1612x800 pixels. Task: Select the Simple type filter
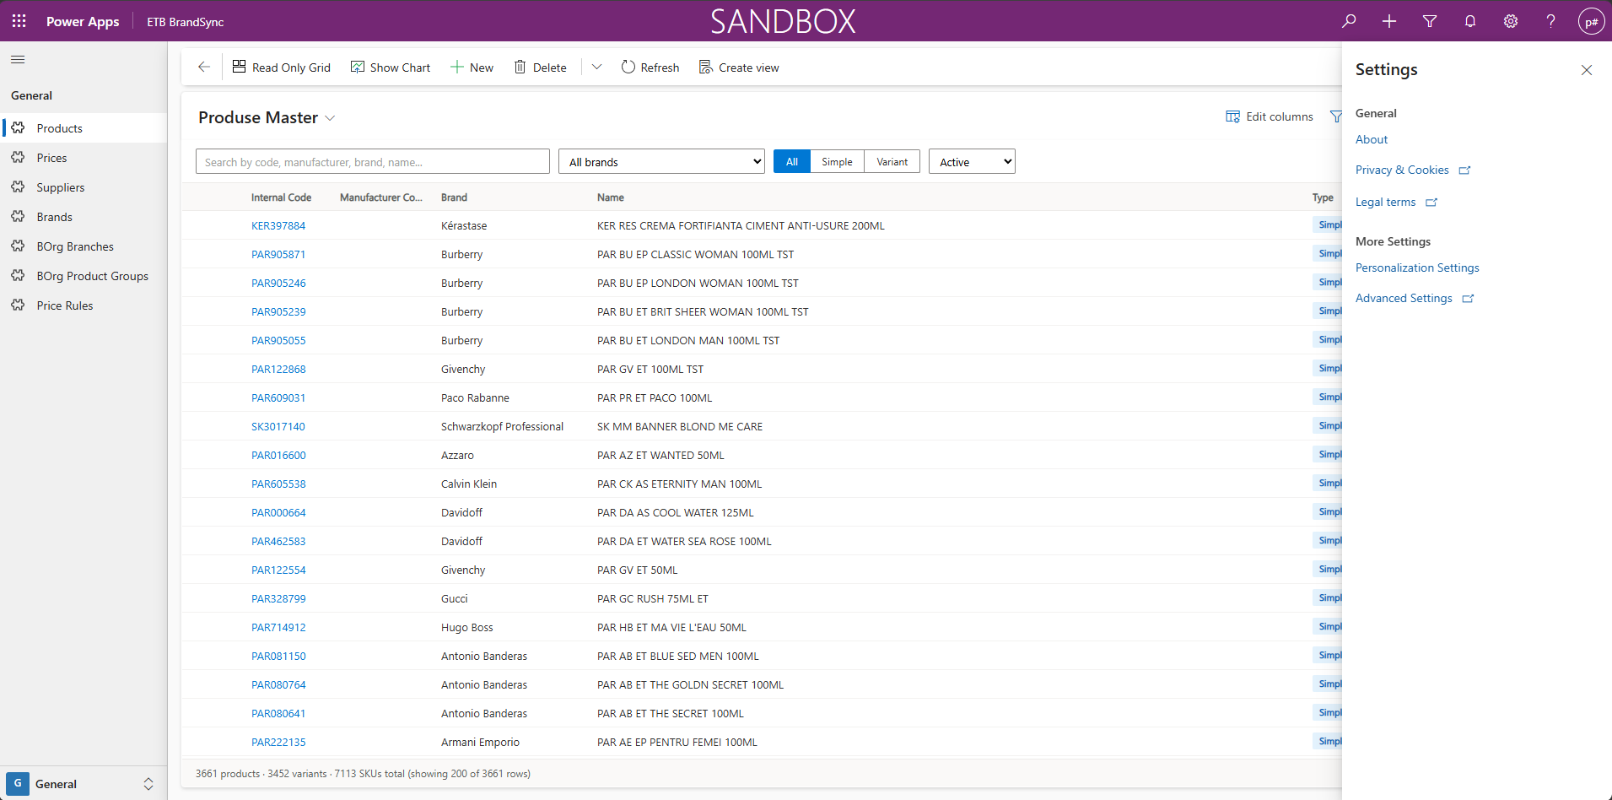(837, 162)
